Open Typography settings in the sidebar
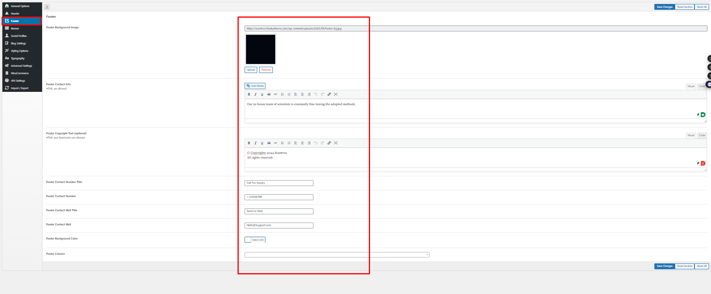This screenshot has height=294, width=711. 18,58
